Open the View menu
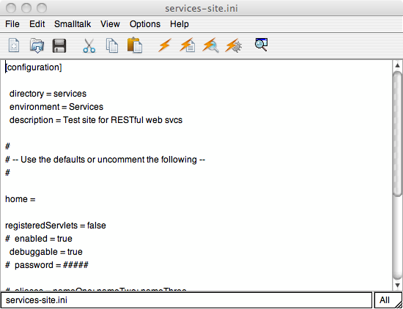The height and width of the screenshot is (309, 403). click(x=110, y=24)
